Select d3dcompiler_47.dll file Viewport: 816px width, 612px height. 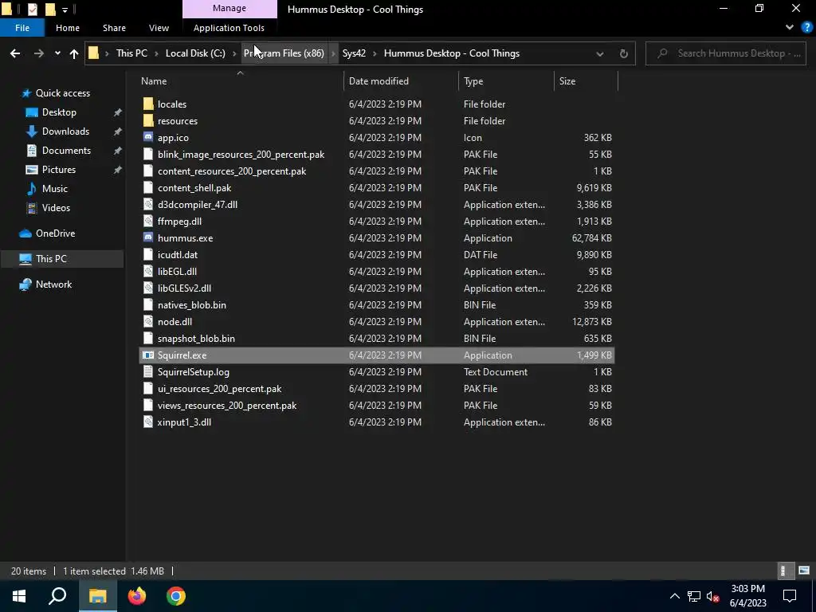[198, 205]
